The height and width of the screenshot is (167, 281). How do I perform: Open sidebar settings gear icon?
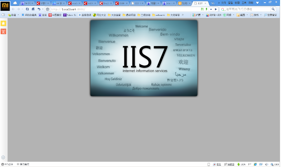3,157
